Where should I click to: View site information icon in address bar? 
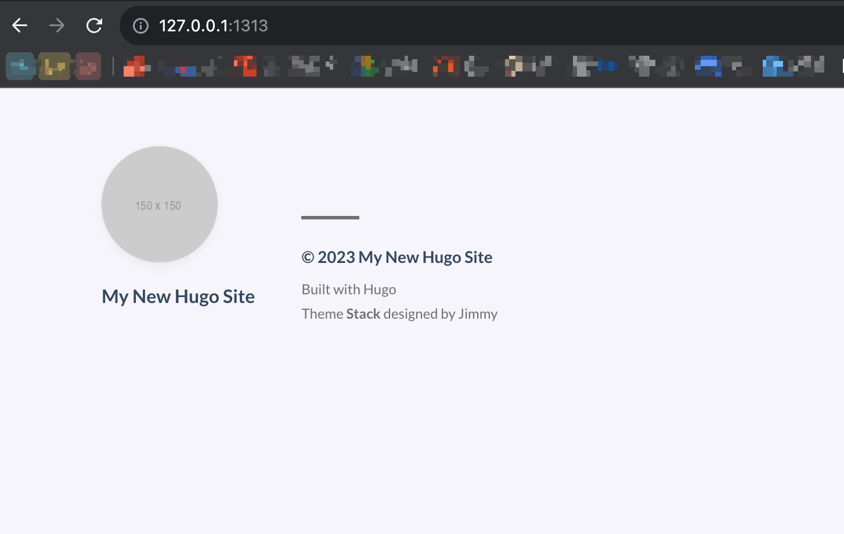click(x=140, y=26)
